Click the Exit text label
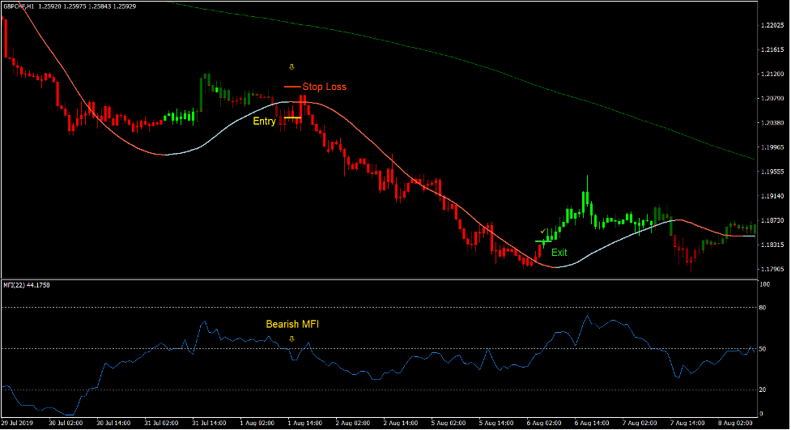791x430 pixels. [x=559, y=253]
